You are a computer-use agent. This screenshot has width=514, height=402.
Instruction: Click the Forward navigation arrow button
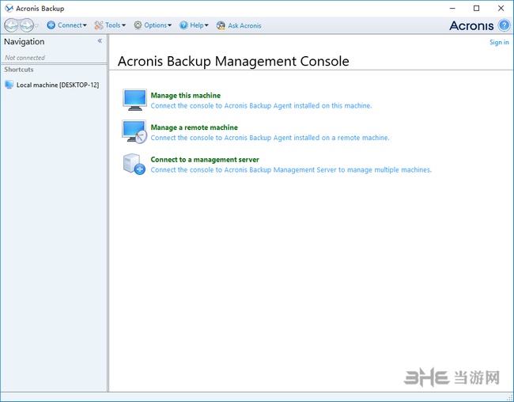(x=27, y=25)
